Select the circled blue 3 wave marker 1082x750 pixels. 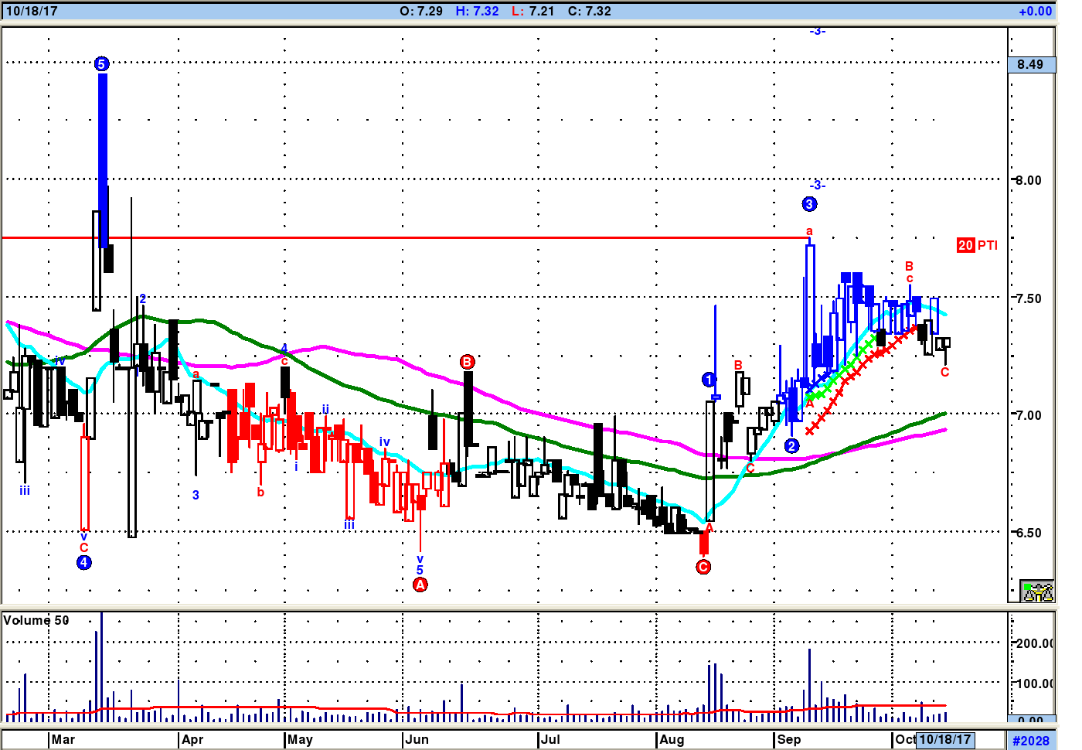(x=809, y=204)
